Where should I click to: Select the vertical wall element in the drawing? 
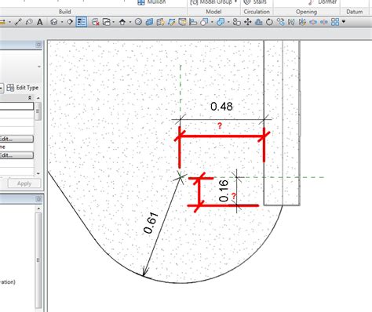click(x=282, y=123)
